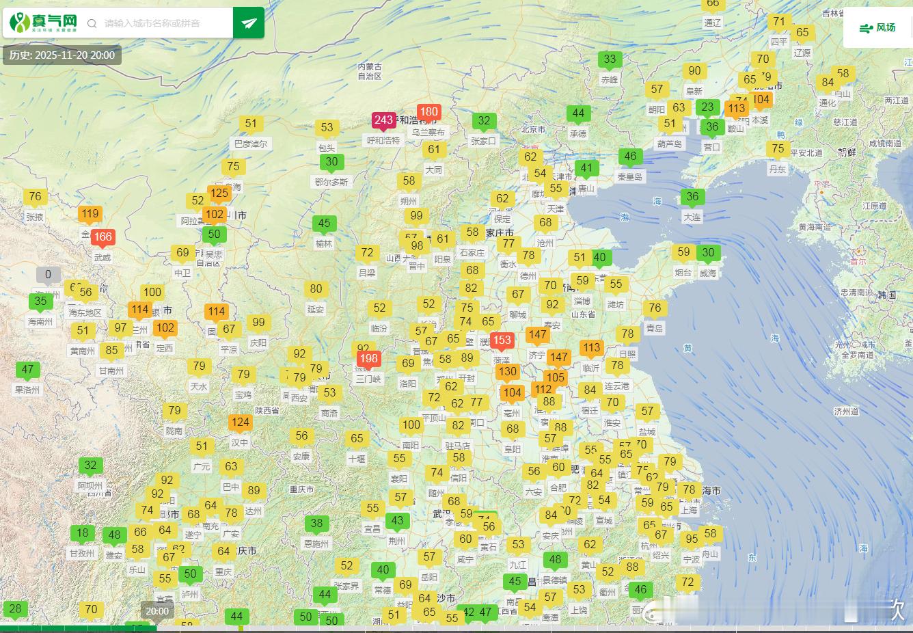Screen dimensions: 913x633
Task: Click the 90 marker above 阜新
Action: (x=694, y=71)
